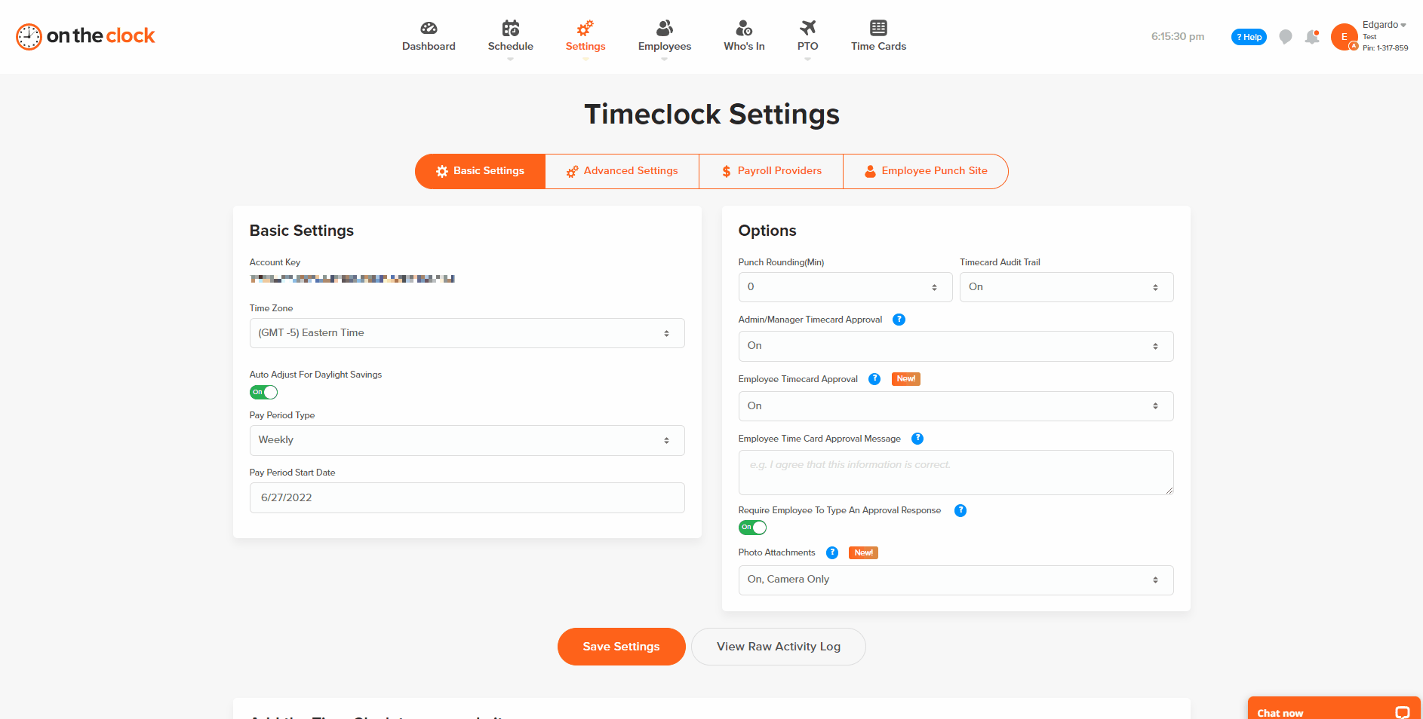Open the PTO airplane icon

pyautogui.click(x=807, y=29)
